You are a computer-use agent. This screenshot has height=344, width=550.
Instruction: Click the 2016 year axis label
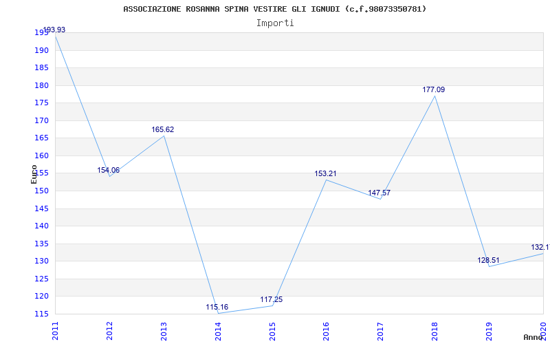(x=326, y=331)
